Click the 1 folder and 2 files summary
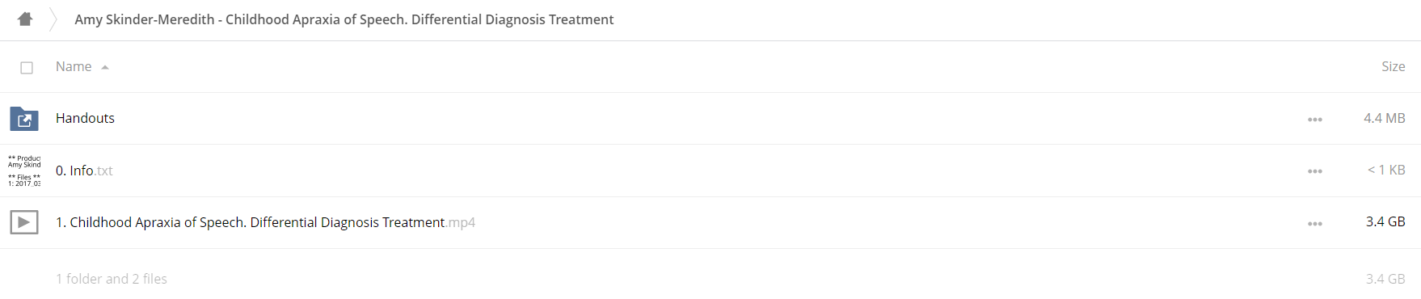This screenshot has width=1421, height=299. (112, 279)
